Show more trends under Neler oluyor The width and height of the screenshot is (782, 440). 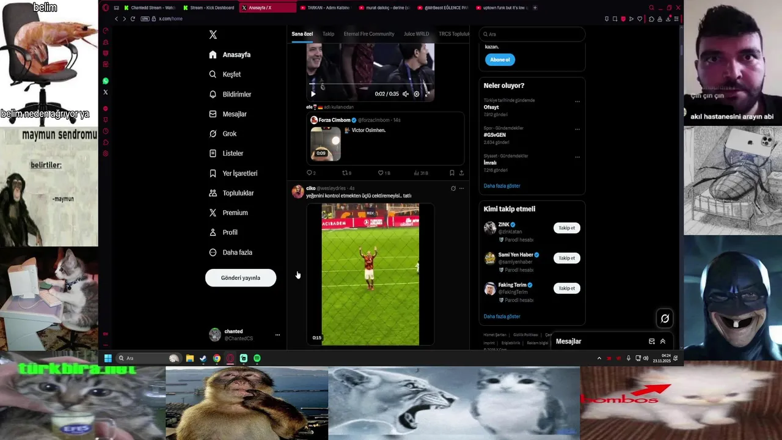502,186
